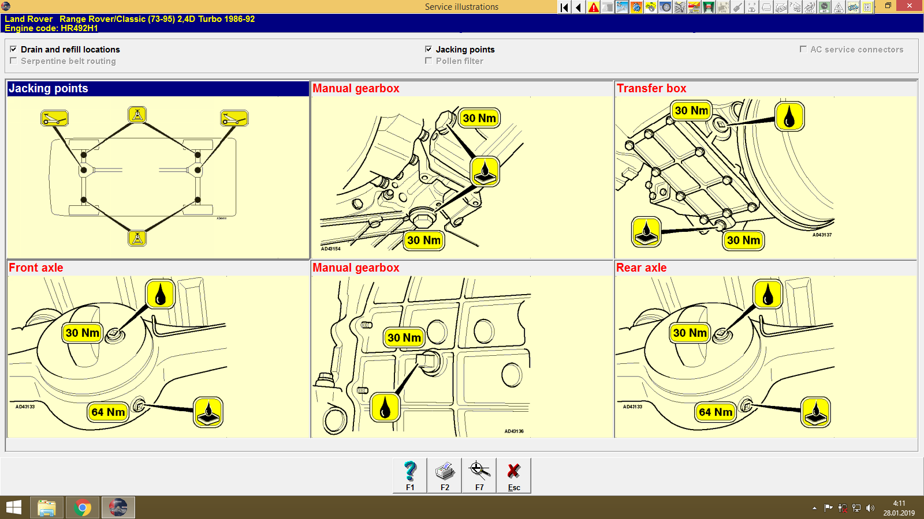Print the service illustrations via F2 icon
This screenshot has height=519, width=924.
(444, 473)
